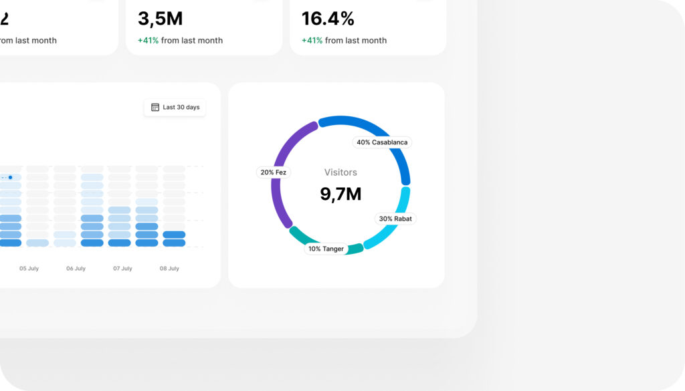Open the 3,5M stat card
This screenshot has width=685, height=391.
204,27
